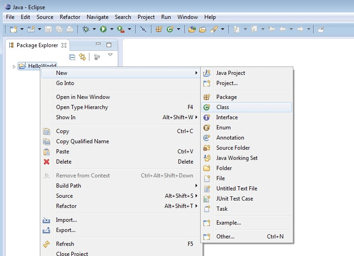Open the File menu
This screenshot has width=354, height=256.
(x=10, y=17)
